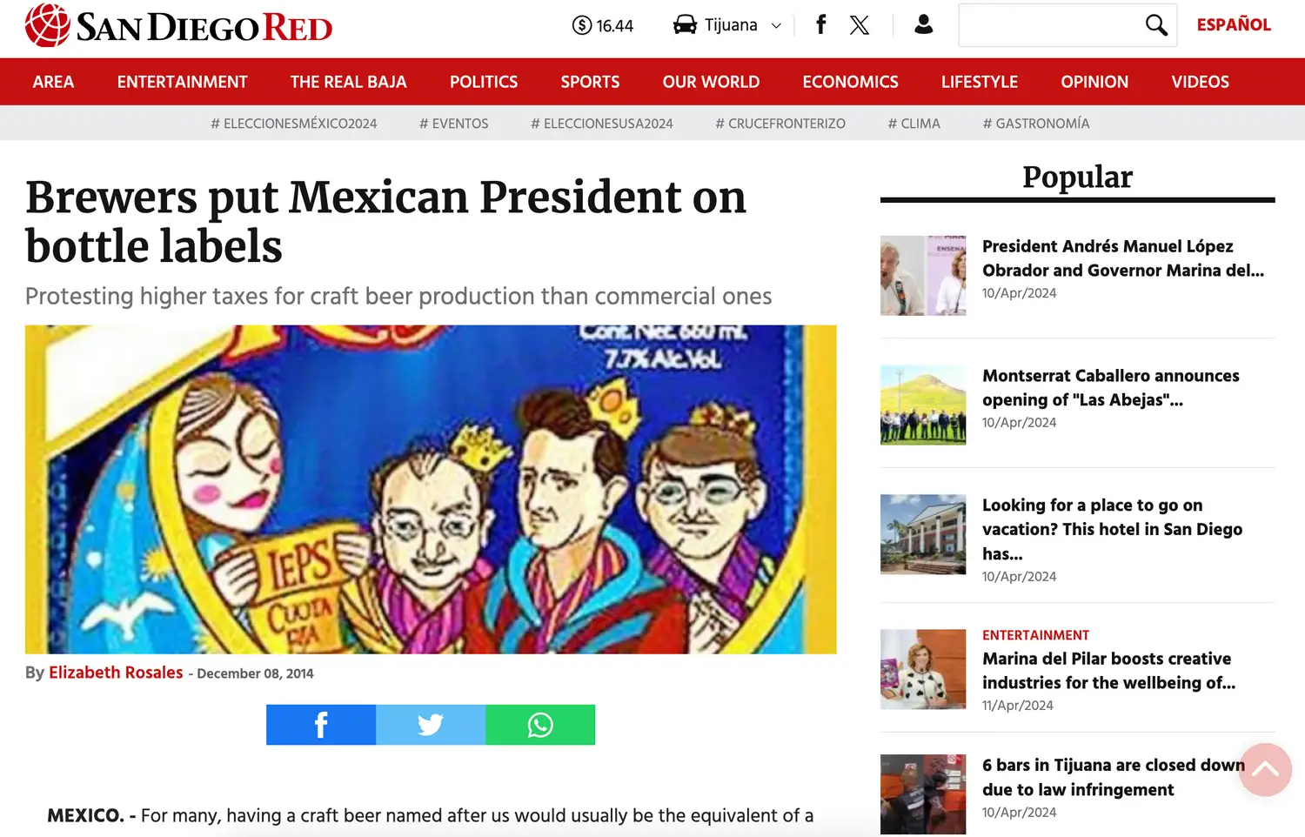
Task: Click the San Diego Red logo
Action: point(178,25)
